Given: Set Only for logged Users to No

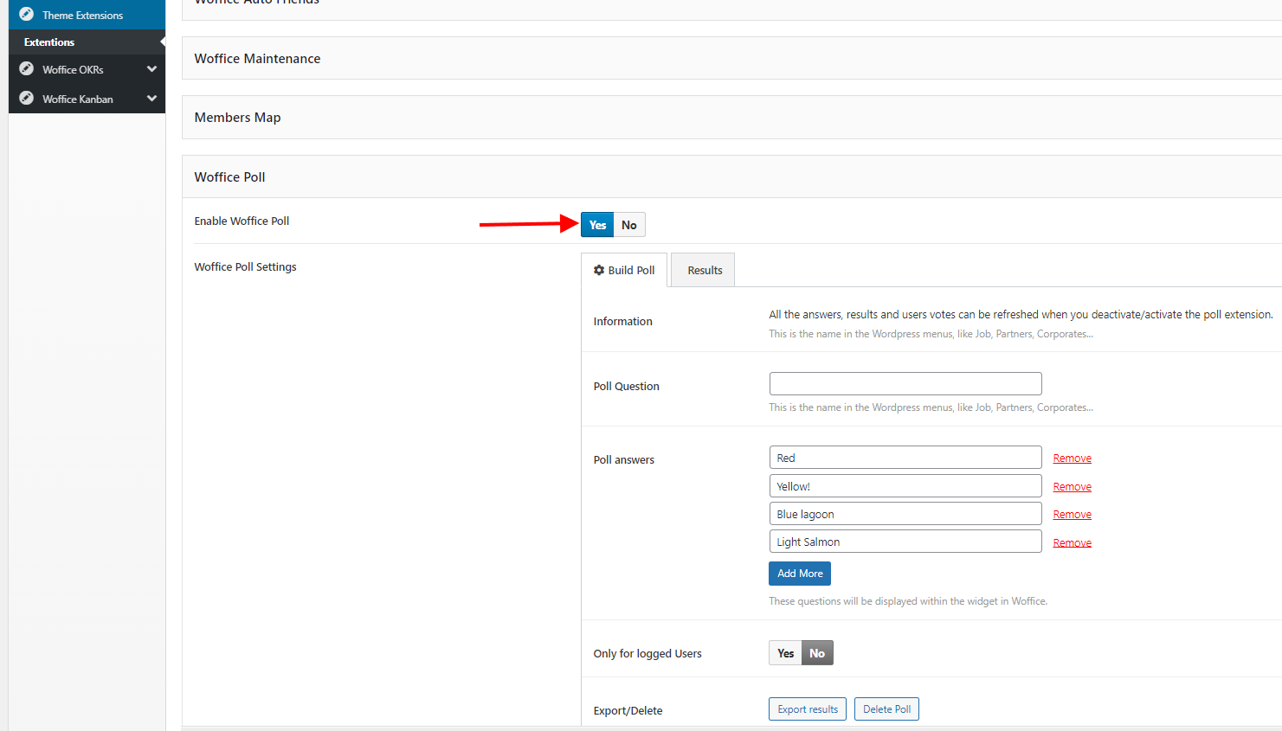Looking at the screenshot, I should [817, 653].
